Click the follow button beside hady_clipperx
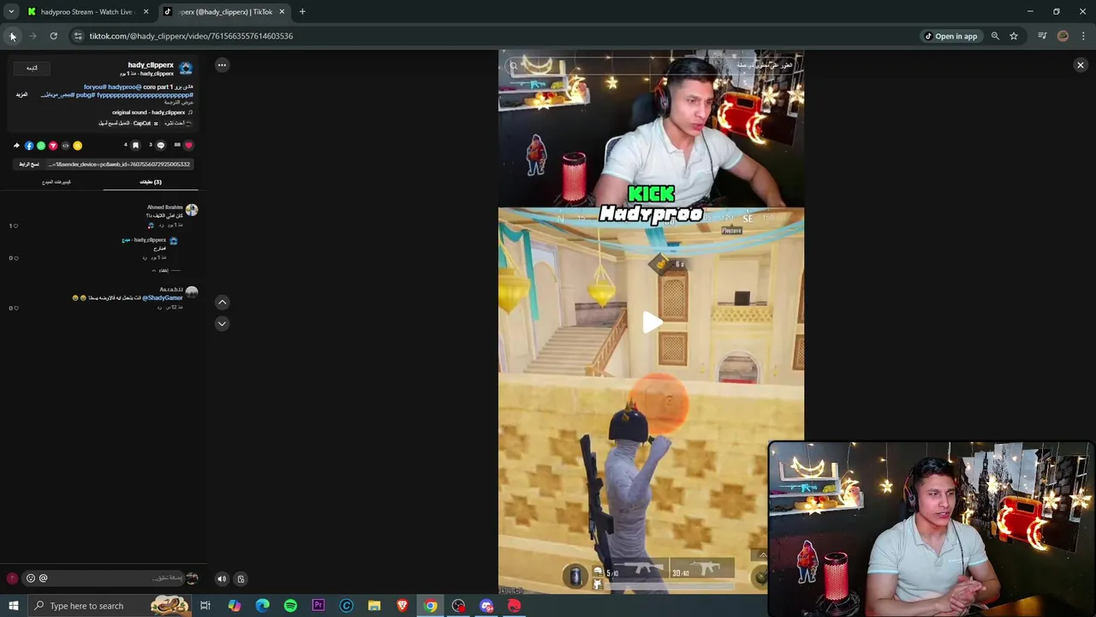 coord(32,68)
